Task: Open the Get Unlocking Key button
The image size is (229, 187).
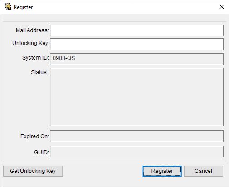Action: pyautogui.click(x=33, y=171)
